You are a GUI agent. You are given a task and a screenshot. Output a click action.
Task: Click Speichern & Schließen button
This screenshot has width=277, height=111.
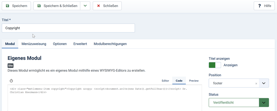57,6
